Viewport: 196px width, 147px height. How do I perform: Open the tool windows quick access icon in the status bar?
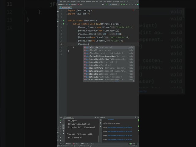click(x=58, y=146)
